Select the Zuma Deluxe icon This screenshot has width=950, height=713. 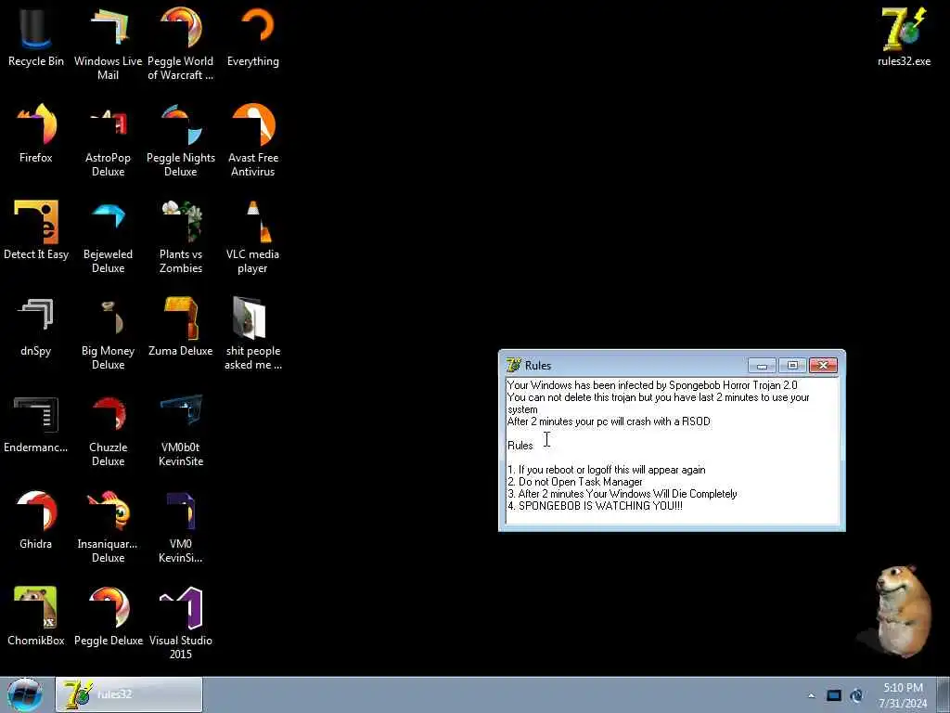tap(181, 326)
